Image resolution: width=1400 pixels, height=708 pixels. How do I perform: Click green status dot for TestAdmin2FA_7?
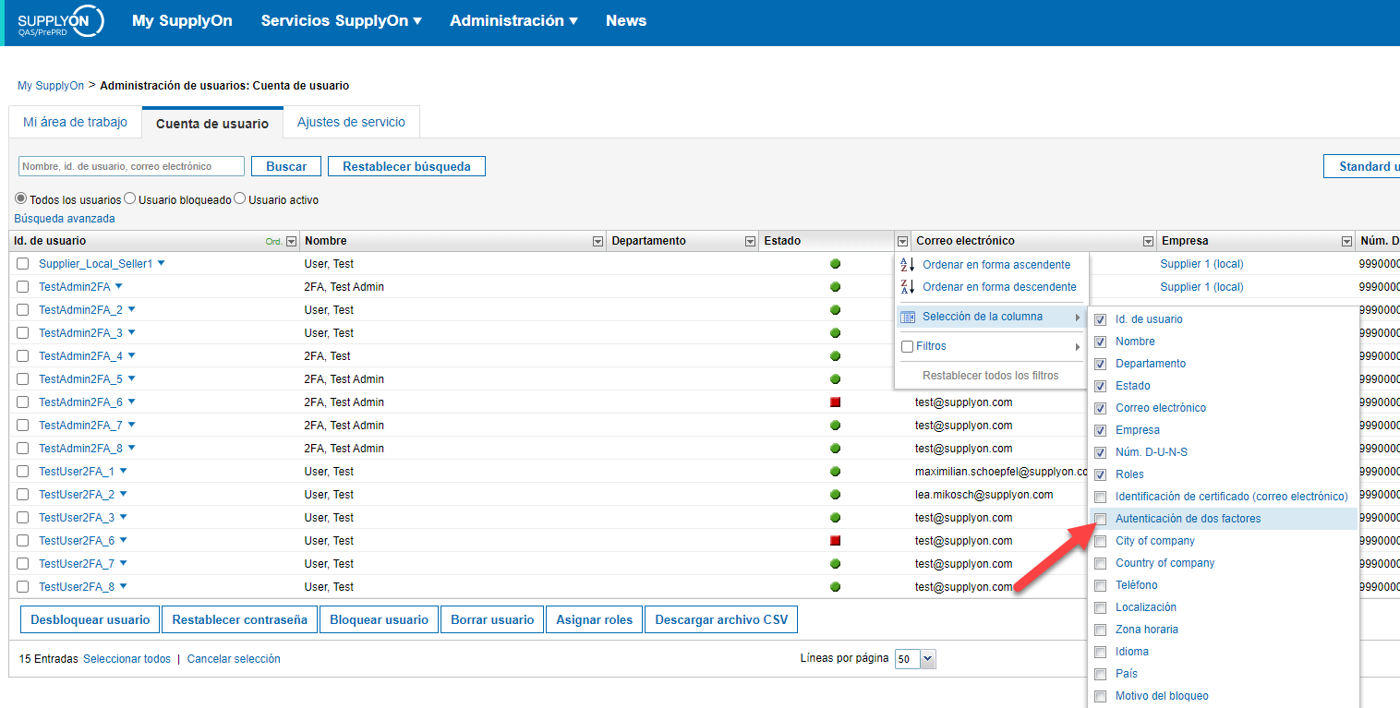(835, 426)
